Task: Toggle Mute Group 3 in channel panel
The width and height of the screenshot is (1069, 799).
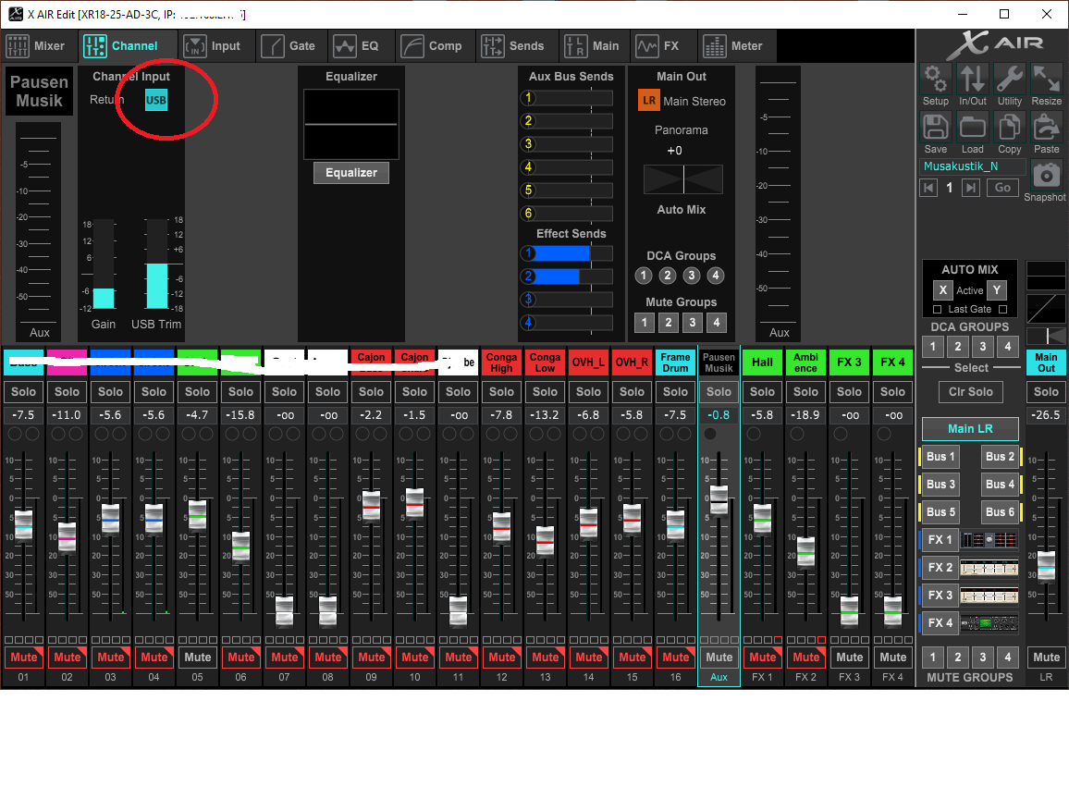Action: (692, 323)
